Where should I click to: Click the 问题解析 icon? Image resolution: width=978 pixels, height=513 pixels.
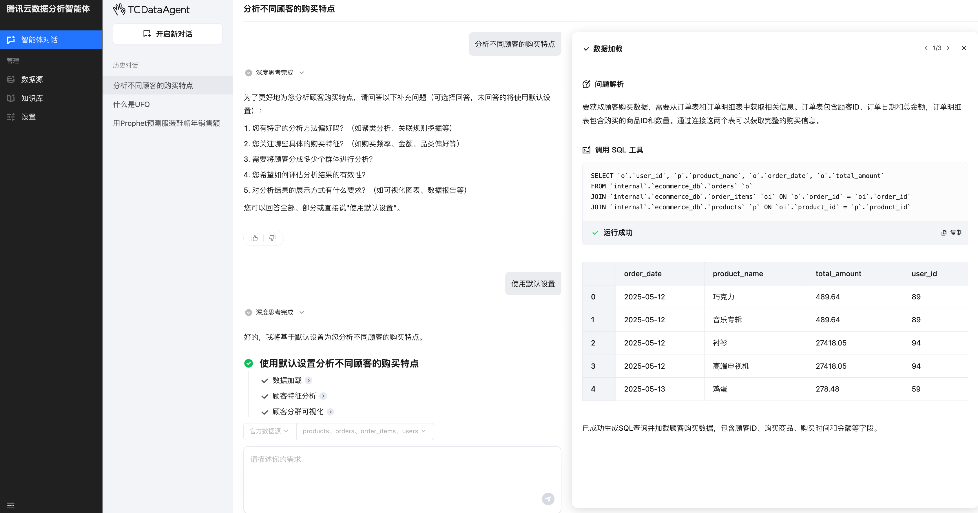587,84
